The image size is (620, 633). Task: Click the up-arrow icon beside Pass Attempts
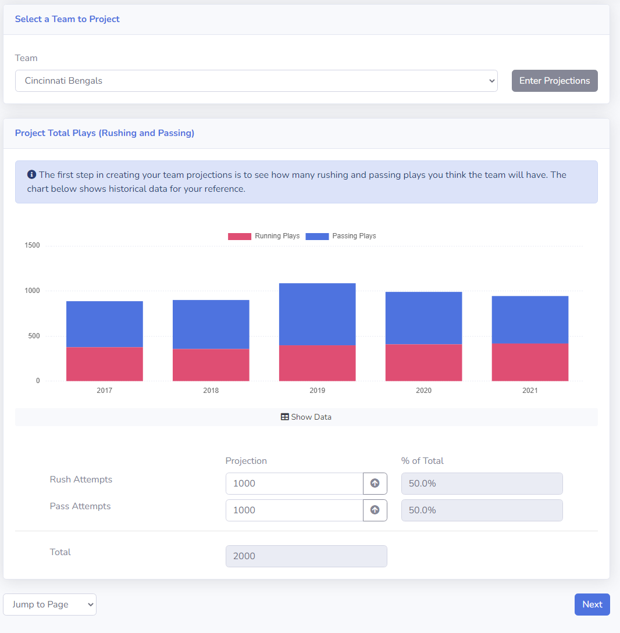(375, 510)
